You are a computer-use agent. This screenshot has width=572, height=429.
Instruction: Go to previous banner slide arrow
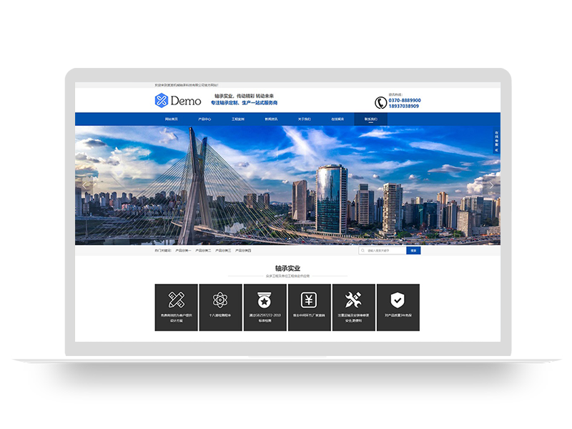pyautogui.click(x=84, y=185)
